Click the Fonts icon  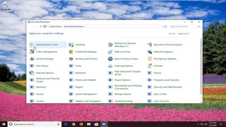pos(71,66)
